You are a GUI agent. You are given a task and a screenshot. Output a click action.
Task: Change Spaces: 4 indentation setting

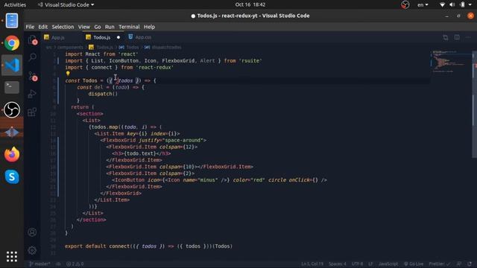pos(338,264)
